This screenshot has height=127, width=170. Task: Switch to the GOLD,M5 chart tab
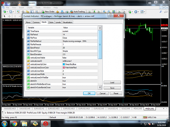126,109
